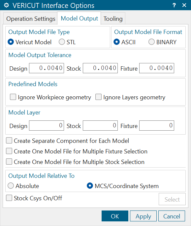The width and height of the screenshot is (191, 226).
Task: Click the Model Layer heading
Action: pyautogui.click(x=24, y=113)
